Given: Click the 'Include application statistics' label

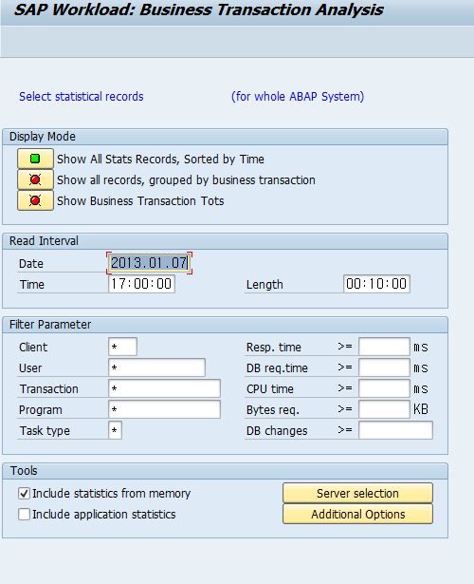Looking at the screenshot, I should [103, 515].
